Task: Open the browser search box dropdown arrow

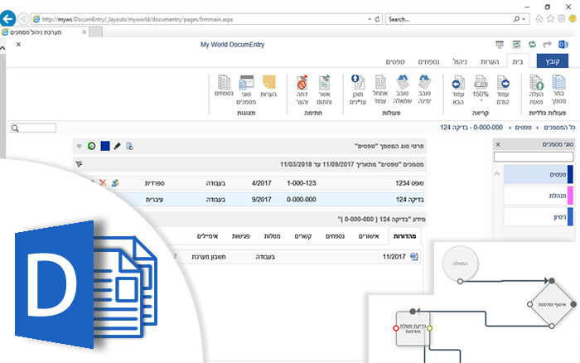Action: 524,19
